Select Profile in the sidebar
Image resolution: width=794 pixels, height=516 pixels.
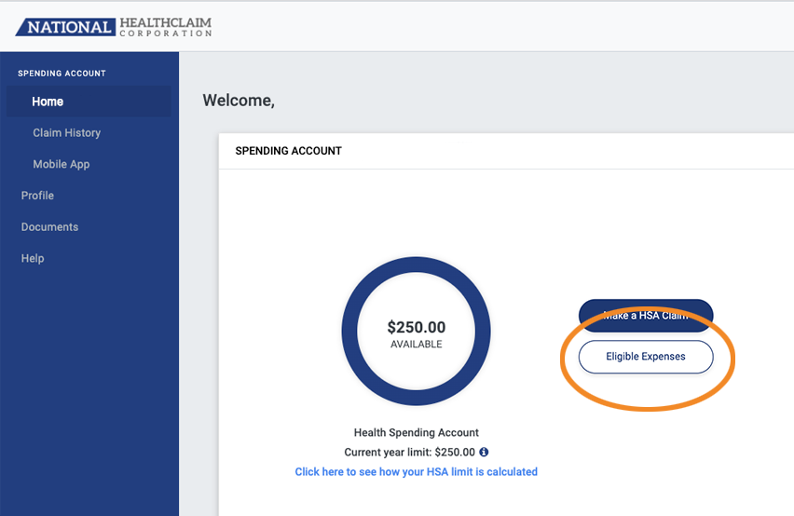click(x=37, y=196)
